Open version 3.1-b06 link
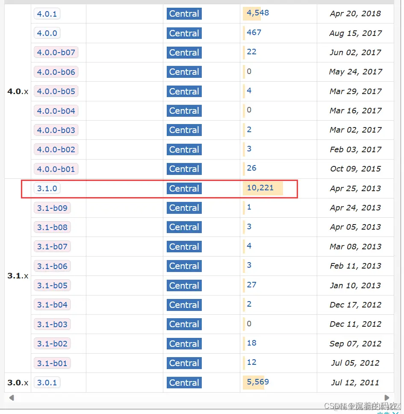404x414 pixels. [x=52, y=266]
